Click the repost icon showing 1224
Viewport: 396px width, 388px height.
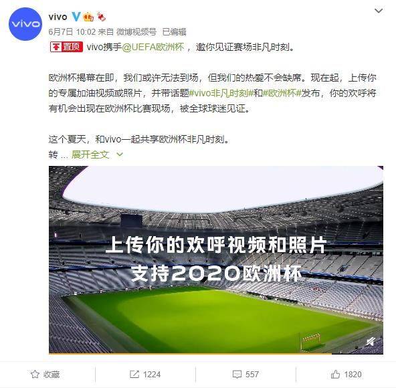point(134,374)
